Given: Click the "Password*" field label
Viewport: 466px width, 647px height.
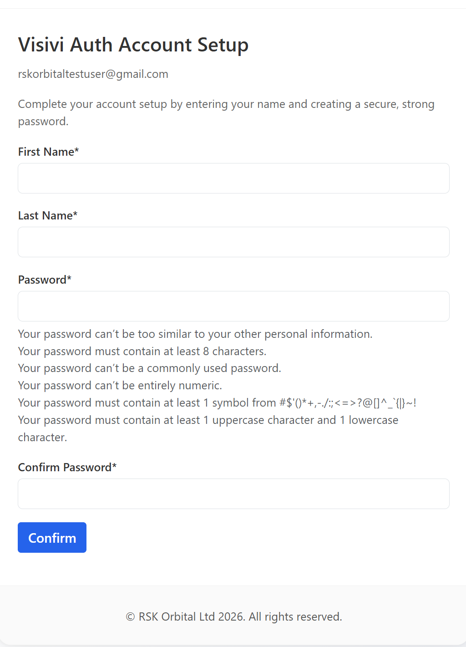Looking at the screenshot, I should click(45, 280).
